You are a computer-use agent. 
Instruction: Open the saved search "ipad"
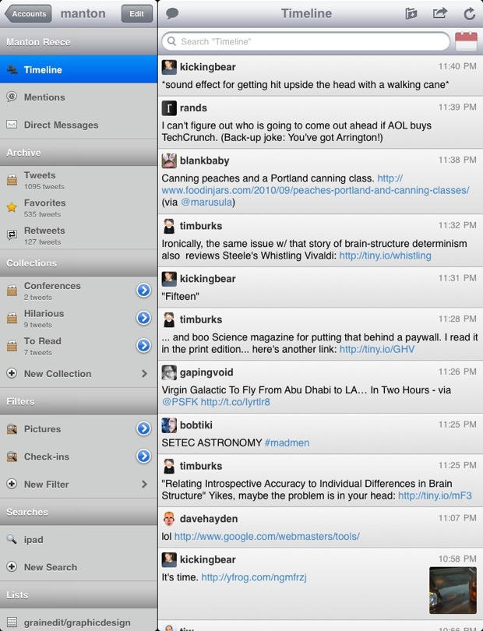(x=79, y=539)
